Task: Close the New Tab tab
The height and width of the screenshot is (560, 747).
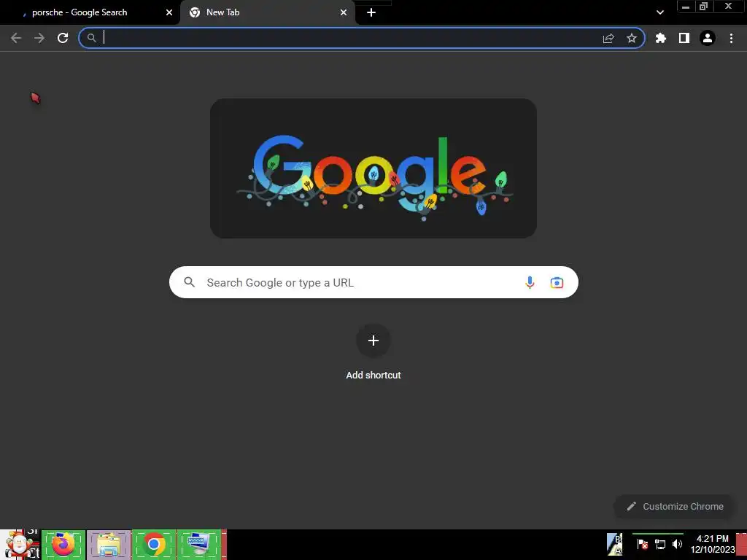Action: point(344,12)
